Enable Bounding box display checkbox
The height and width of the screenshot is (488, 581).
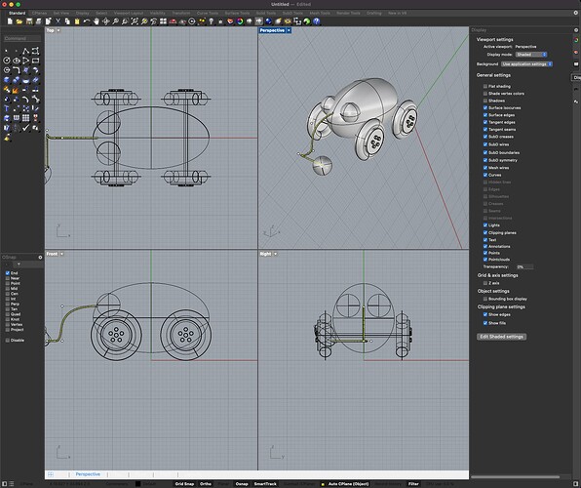tap(485, 299)
